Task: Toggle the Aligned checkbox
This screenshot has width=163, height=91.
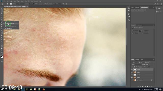Action: 44,4
